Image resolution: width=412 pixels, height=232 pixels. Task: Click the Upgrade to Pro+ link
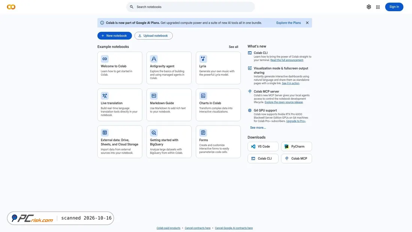coord(296,121)
